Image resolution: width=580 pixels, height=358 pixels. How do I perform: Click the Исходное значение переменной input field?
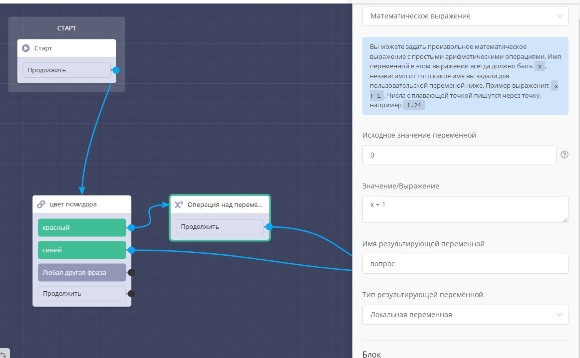tap(459, 155)
